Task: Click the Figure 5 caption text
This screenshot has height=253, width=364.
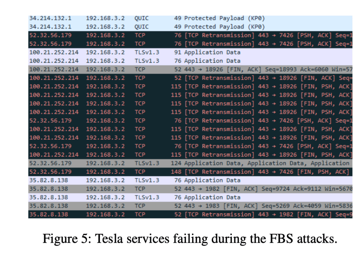Action: pyautogui.click(x=190, y=238)
